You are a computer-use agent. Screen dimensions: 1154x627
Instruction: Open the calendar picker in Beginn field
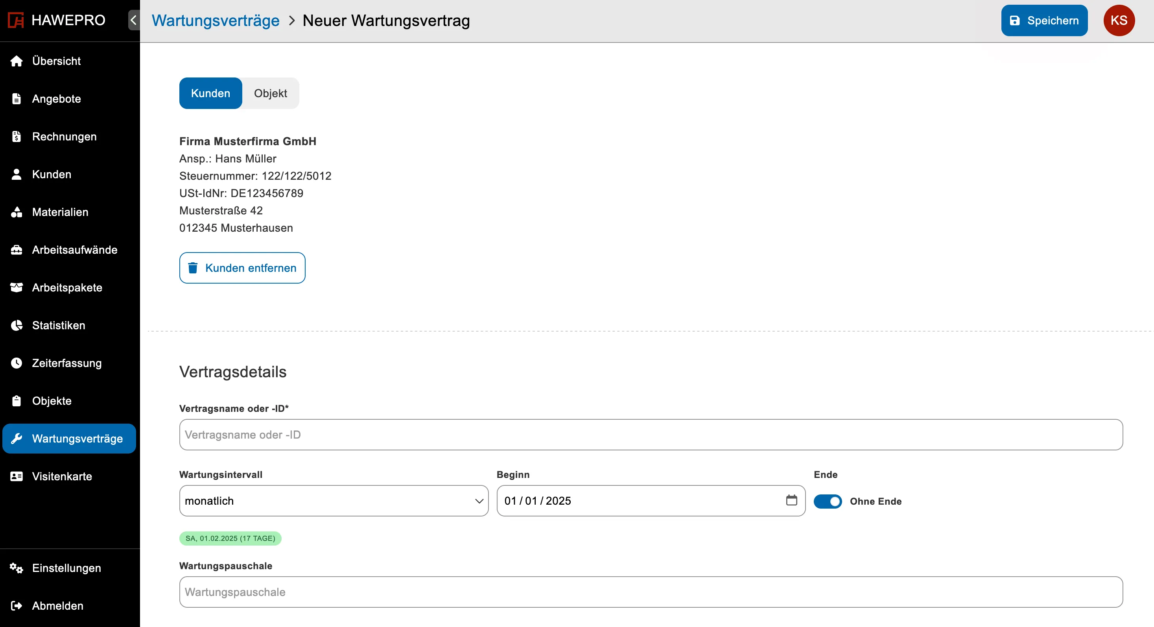coord(792,500)
